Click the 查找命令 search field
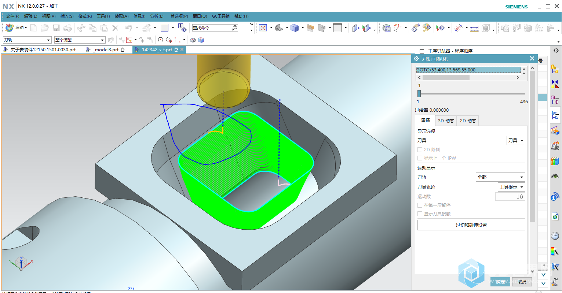Image resolution: width=562 pixels, height=293 pixels. [x=215, y=28]
